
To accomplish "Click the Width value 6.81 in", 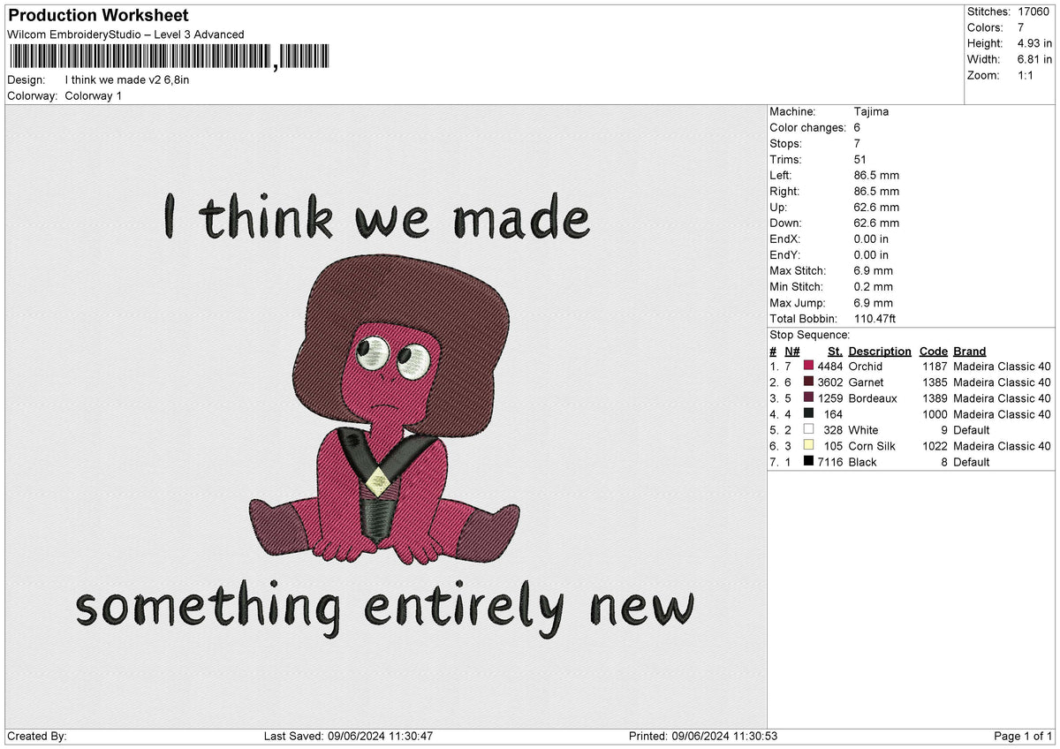I will (1034, 59).
